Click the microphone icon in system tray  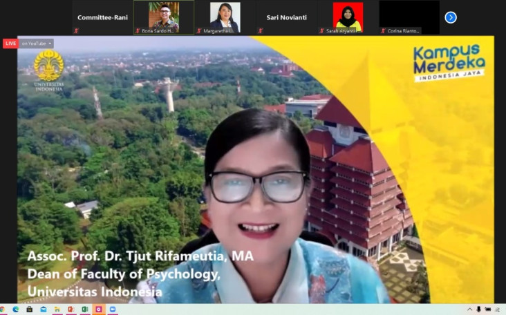[479, 309]
